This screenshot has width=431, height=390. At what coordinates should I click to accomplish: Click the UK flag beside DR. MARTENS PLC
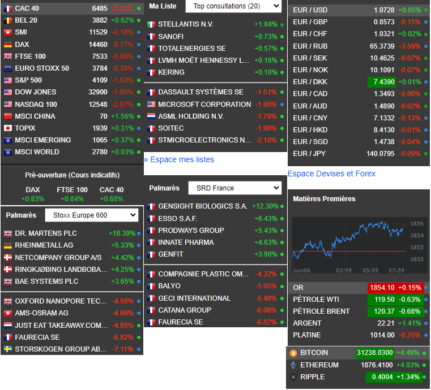pyautogui.click(x=8, y=233)
